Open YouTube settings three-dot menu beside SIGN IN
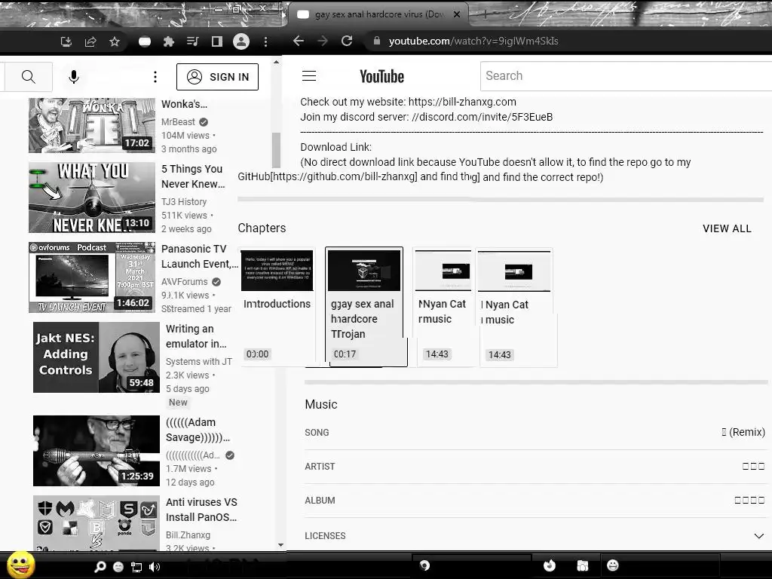Viewport: 772px width, 579px height. point(155,77)
